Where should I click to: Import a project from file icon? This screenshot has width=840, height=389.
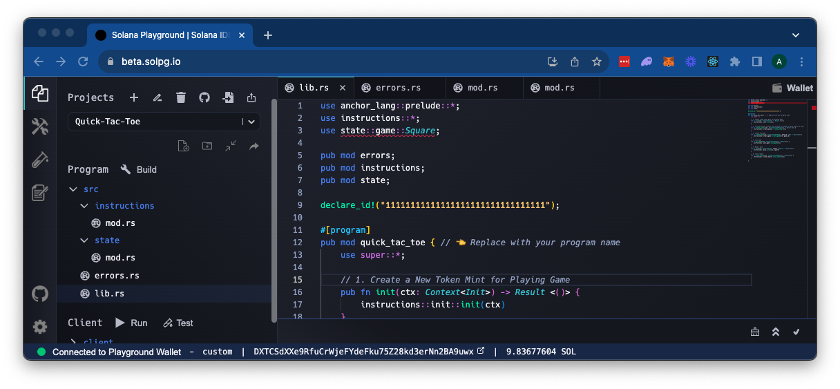228,97
